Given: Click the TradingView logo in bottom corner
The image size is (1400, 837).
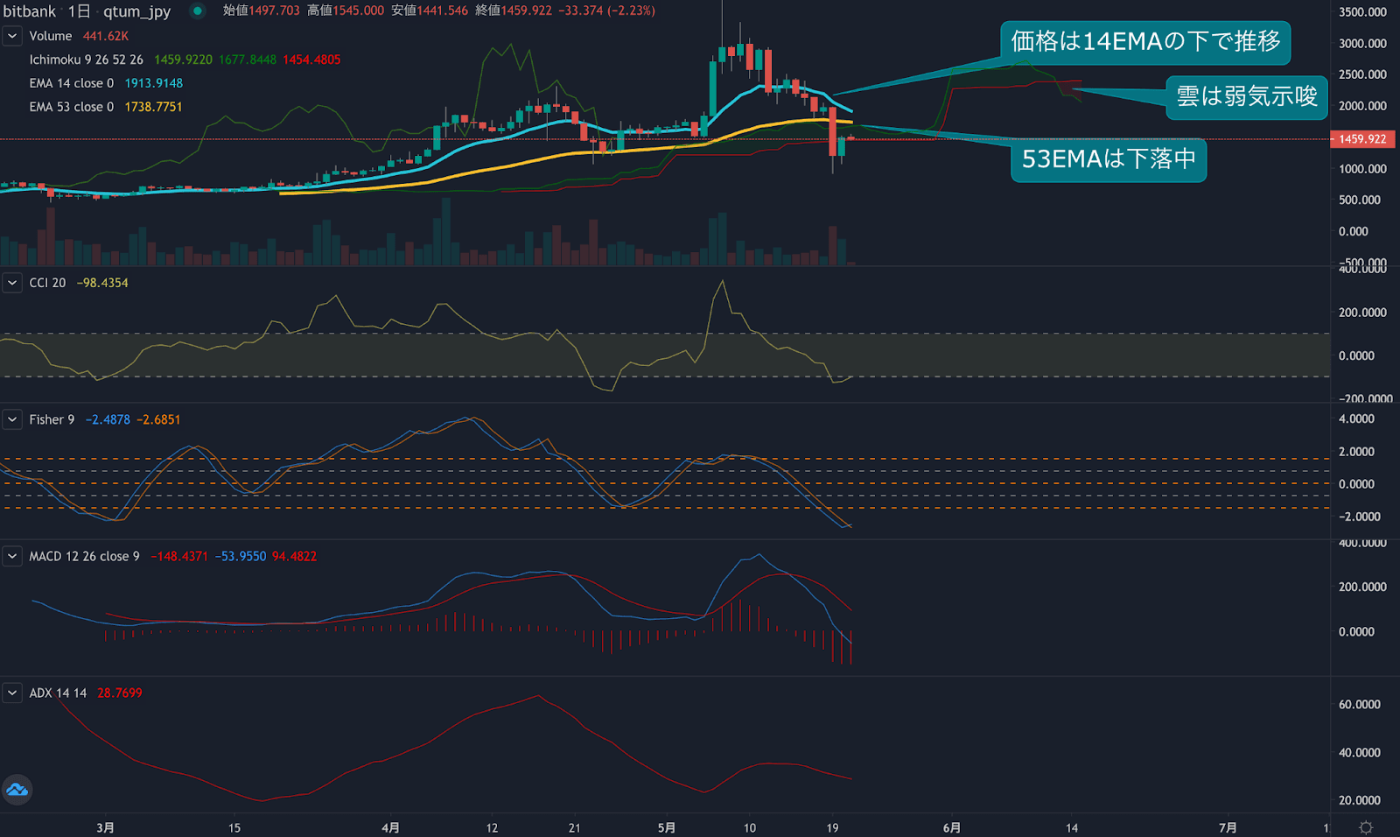Looking at the screenshot, I should [17, 790].
